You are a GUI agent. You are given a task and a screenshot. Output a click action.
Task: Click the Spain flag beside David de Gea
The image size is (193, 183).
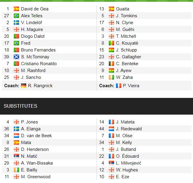pyautogui.click(x=16, y=9)
